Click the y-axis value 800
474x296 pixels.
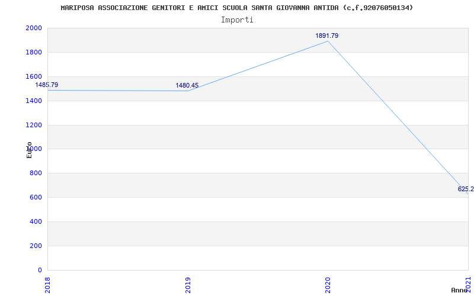point(36,173)
